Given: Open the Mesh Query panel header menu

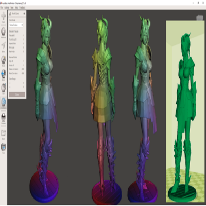Looking at the screenshot, I should pyautogui.click(x=24, y=13).
